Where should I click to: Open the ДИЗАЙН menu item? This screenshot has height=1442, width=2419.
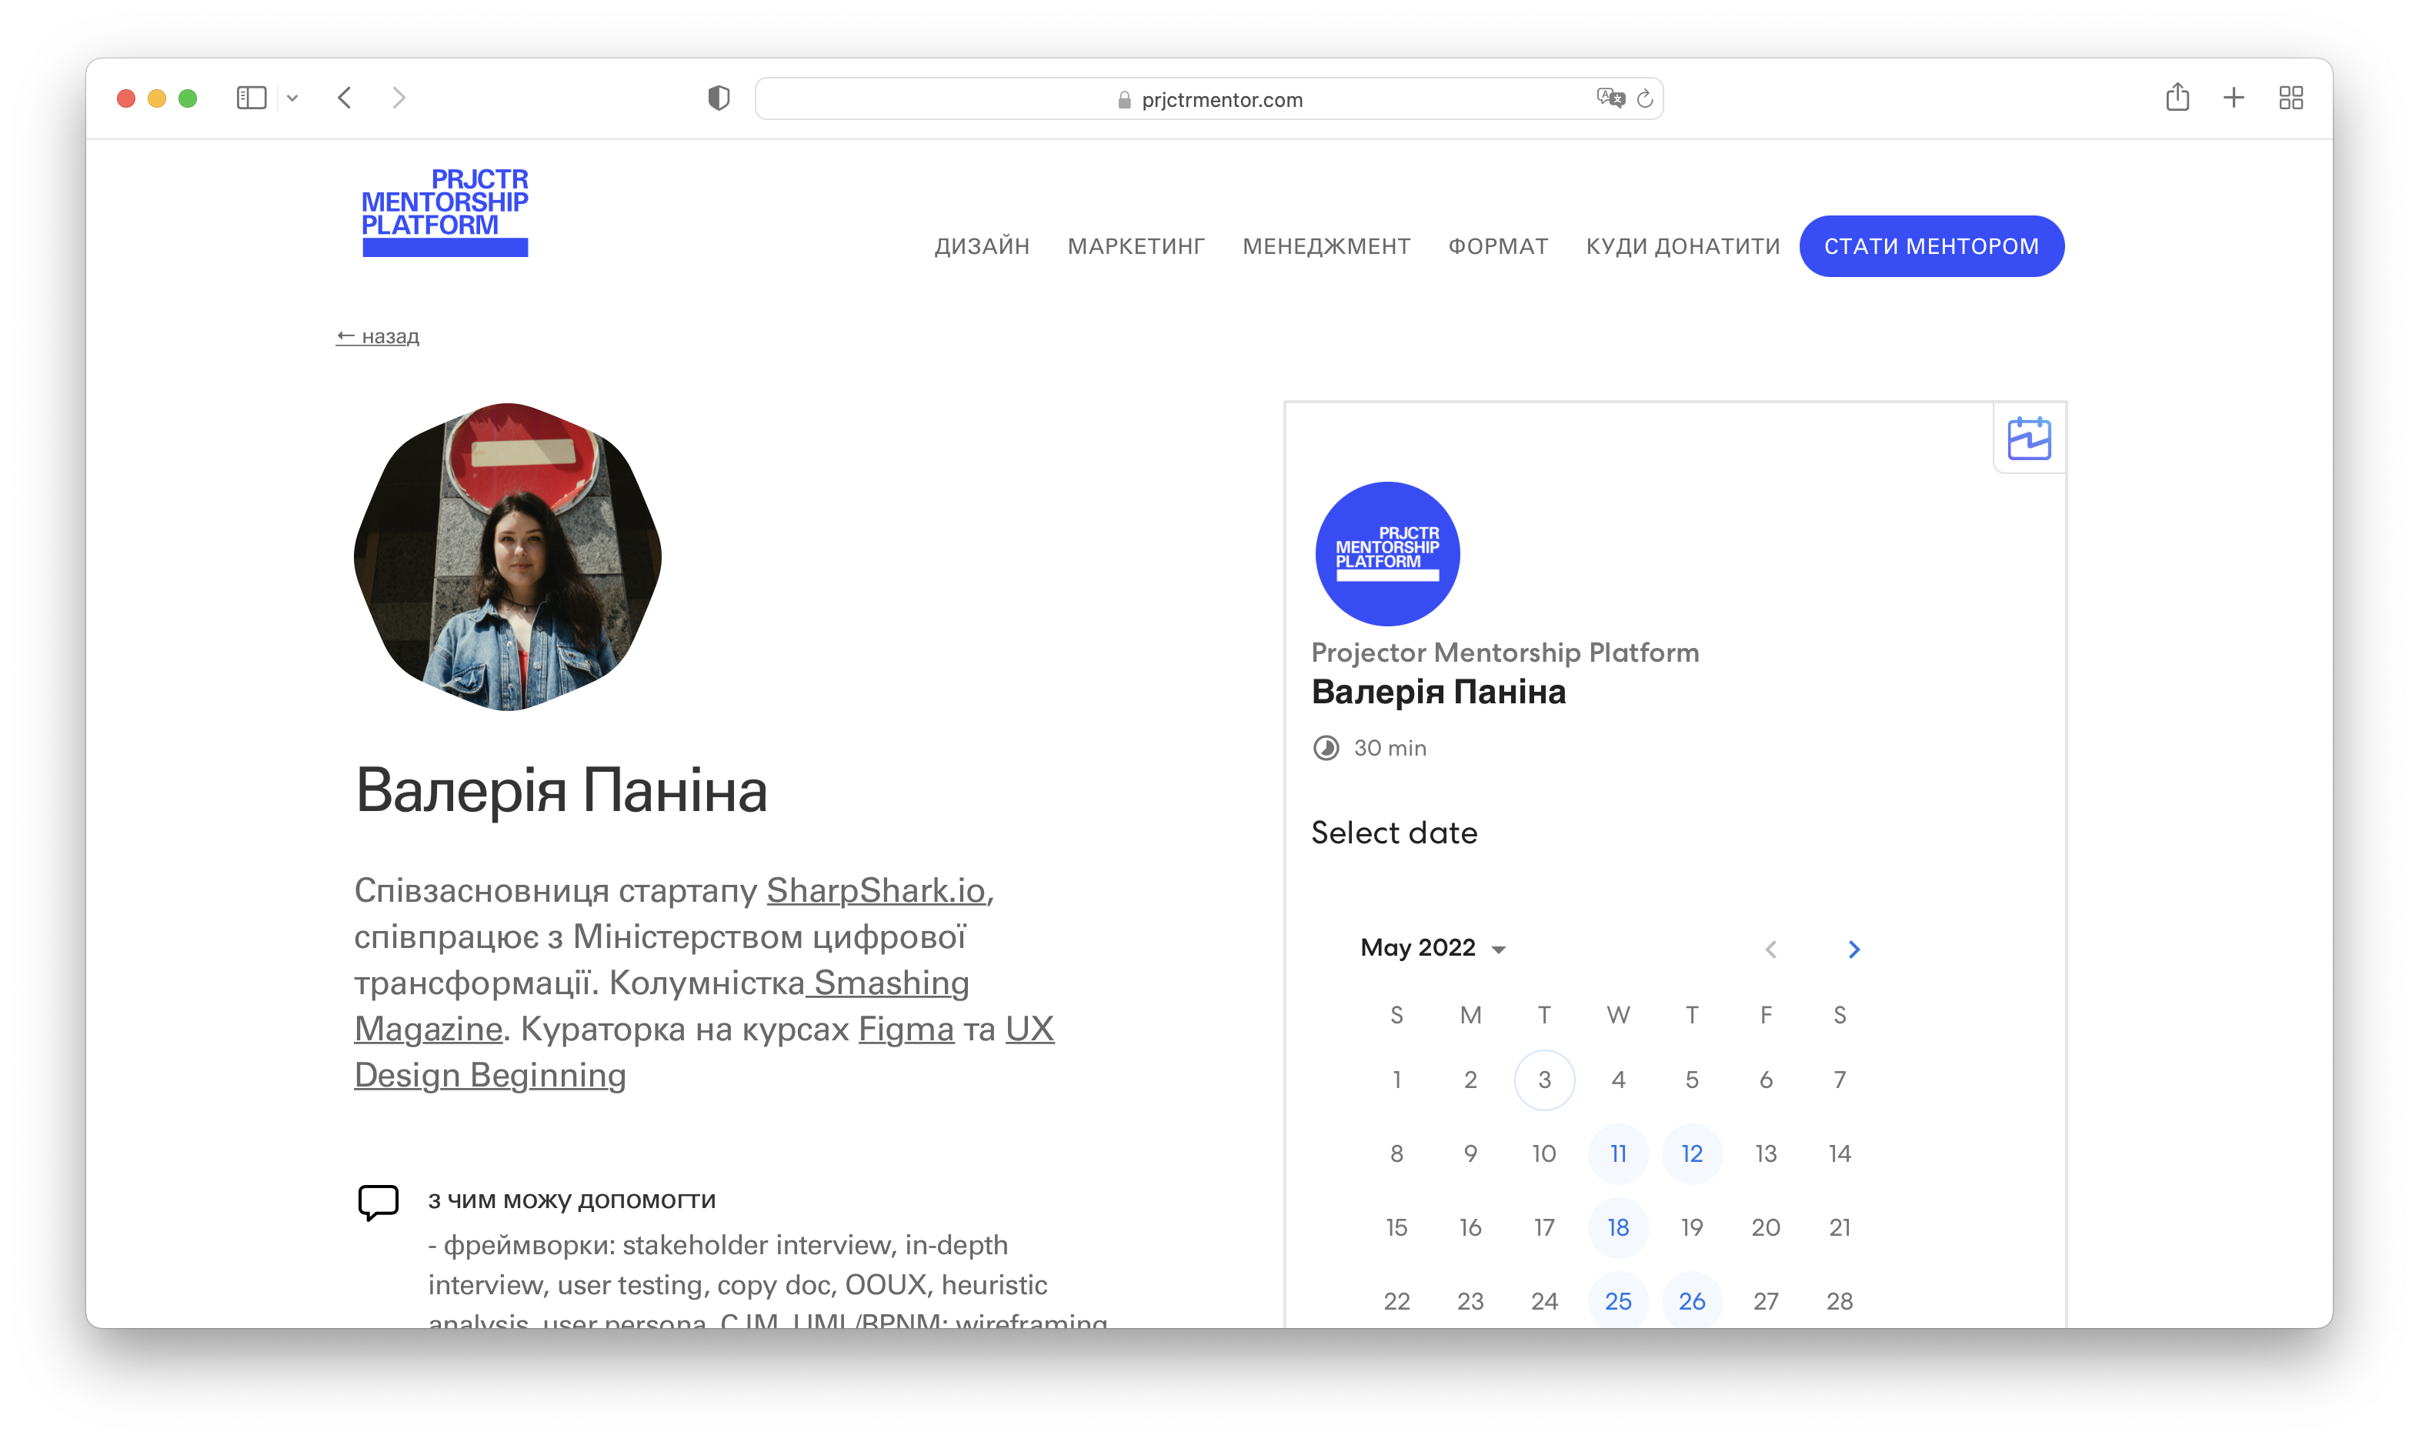click(981, 247)
